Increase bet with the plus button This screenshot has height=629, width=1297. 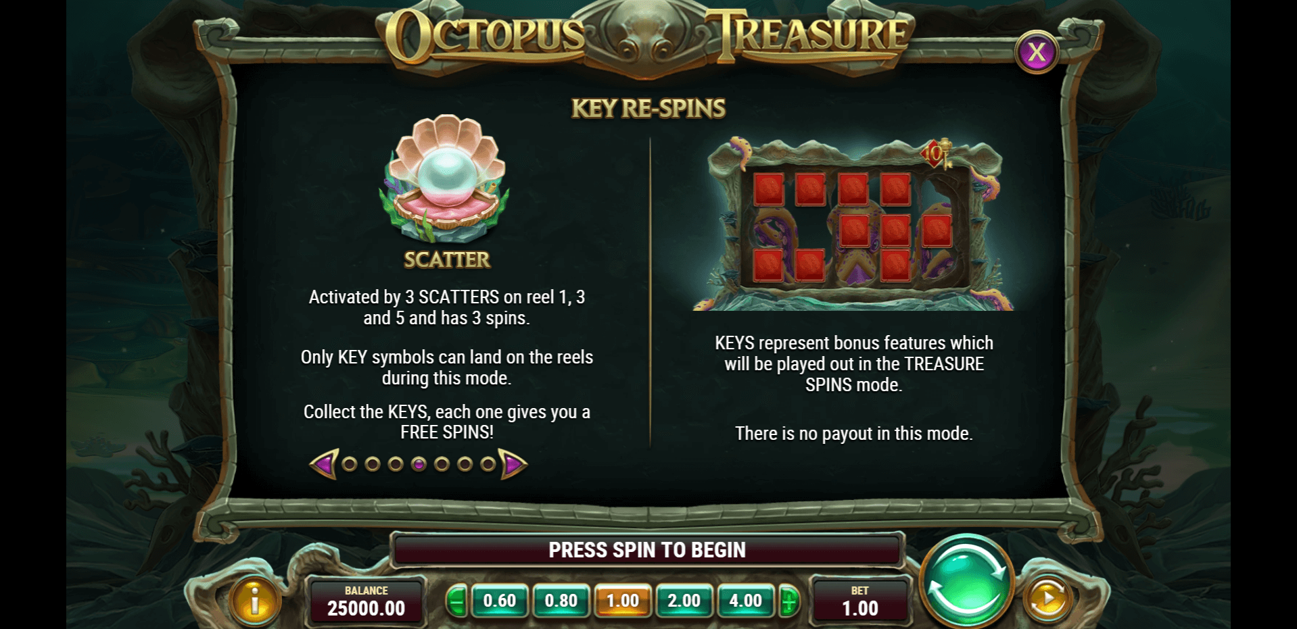pos(788,601)
